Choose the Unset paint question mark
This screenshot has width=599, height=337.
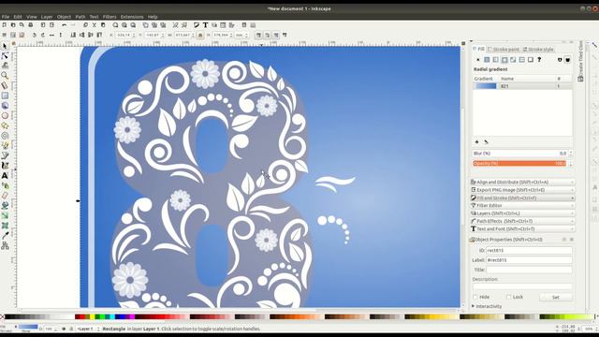point(539,60)
